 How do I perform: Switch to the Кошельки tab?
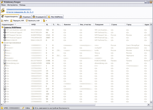click(x=25, y=17)
